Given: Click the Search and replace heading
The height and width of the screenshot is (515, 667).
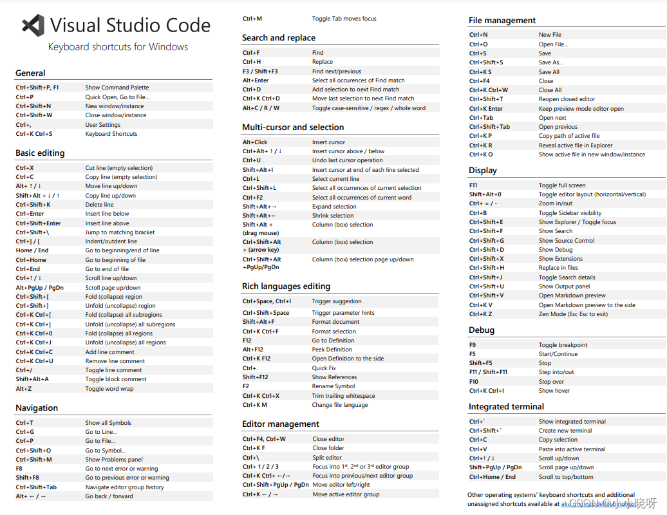Looking at the screenshot, I should click(x=278, y=37).
